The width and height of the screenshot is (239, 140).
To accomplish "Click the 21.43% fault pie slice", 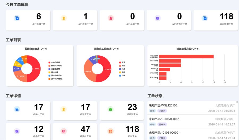I will (20, 76).
